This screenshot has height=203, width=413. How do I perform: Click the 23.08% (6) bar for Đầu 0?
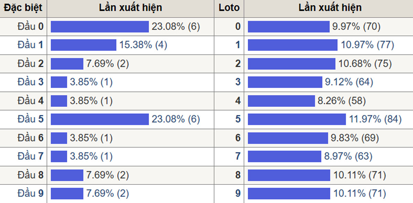pyautogui.click(x=100, y=26)
